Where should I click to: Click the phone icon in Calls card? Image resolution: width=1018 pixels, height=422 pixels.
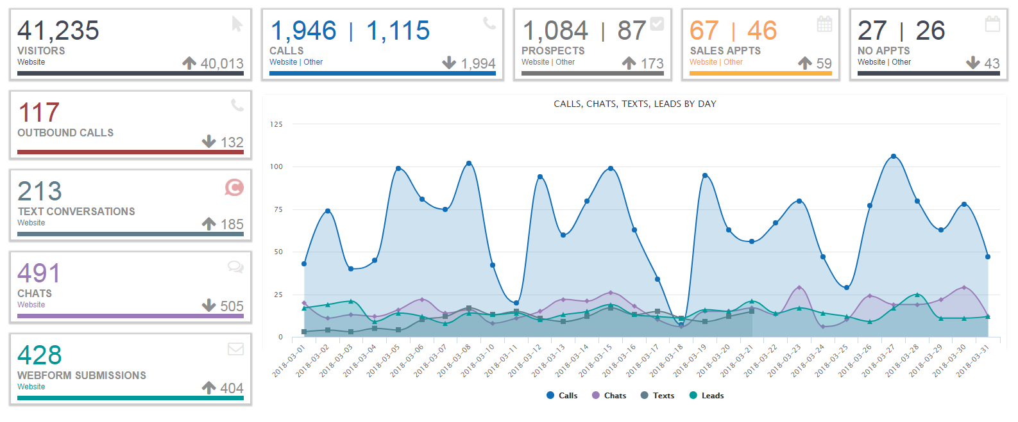pos(489,24)
